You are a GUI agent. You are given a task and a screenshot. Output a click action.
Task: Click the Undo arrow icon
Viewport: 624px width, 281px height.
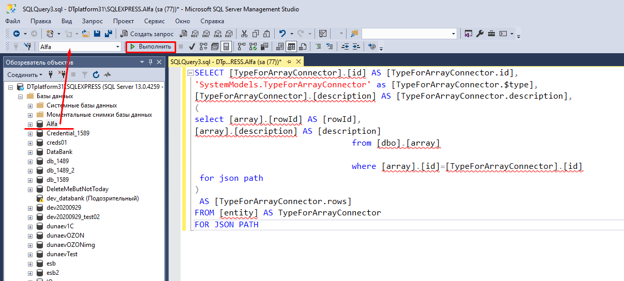pyautogui.click(x=283, y=34)
